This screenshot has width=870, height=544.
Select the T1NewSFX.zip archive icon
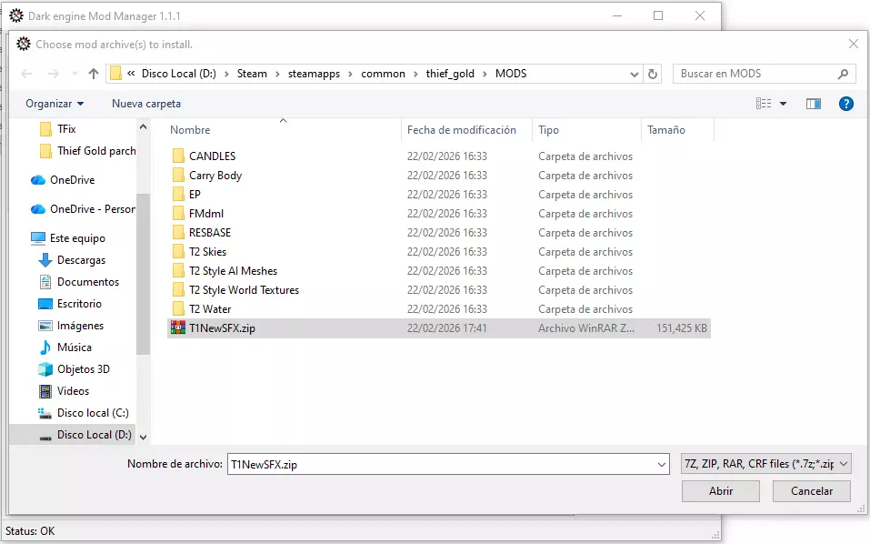click(x=178, y=328)
